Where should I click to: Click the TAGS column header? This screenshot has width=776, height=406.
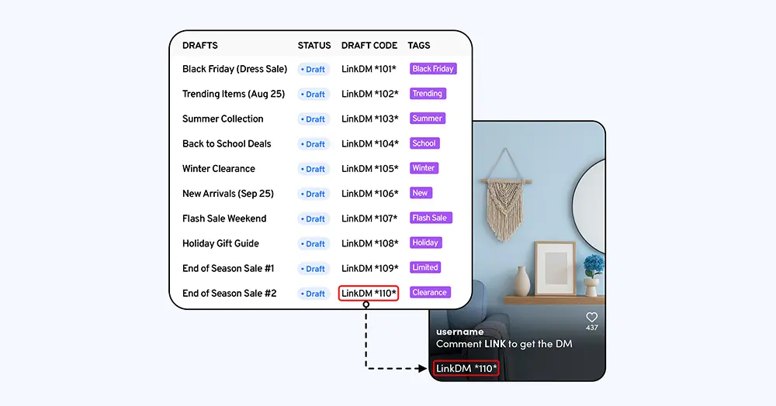(419, 46)
